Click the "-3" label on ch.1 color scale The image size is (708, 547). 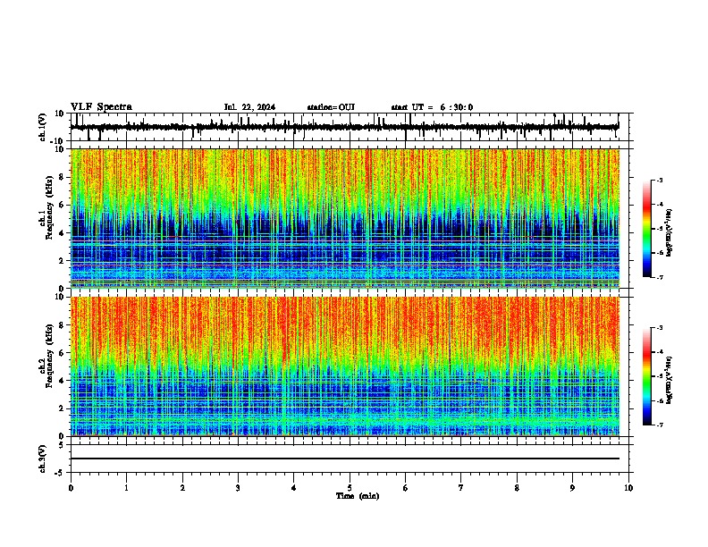(659, 181)
